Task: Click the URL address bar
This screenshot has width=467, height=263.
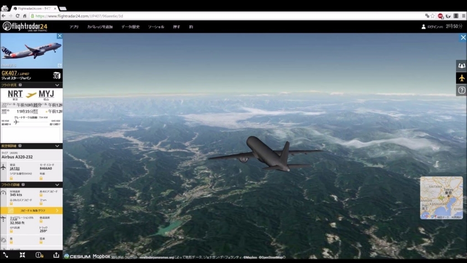Action: (226, 16)
